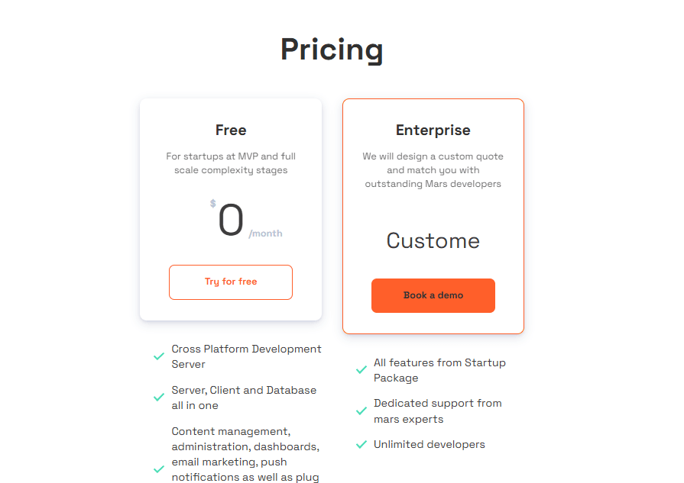Click the checkmark next to Content management feature
Image resolution: width=684 pixels, height=483 pixels.
159,469
